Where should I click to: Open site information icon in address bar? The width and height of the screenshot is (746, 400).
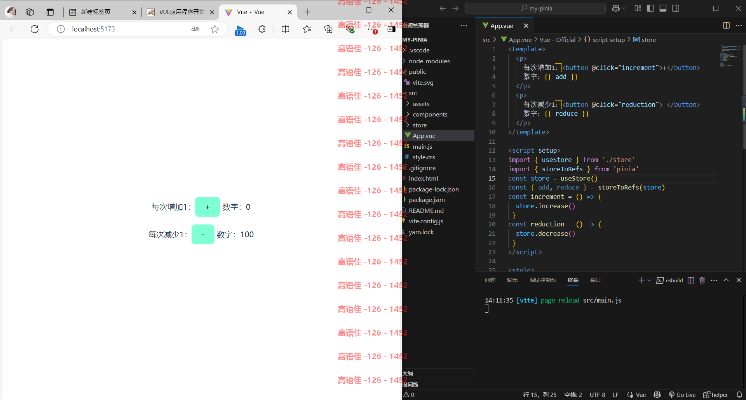pyautogui.click(x=61, y=29)
